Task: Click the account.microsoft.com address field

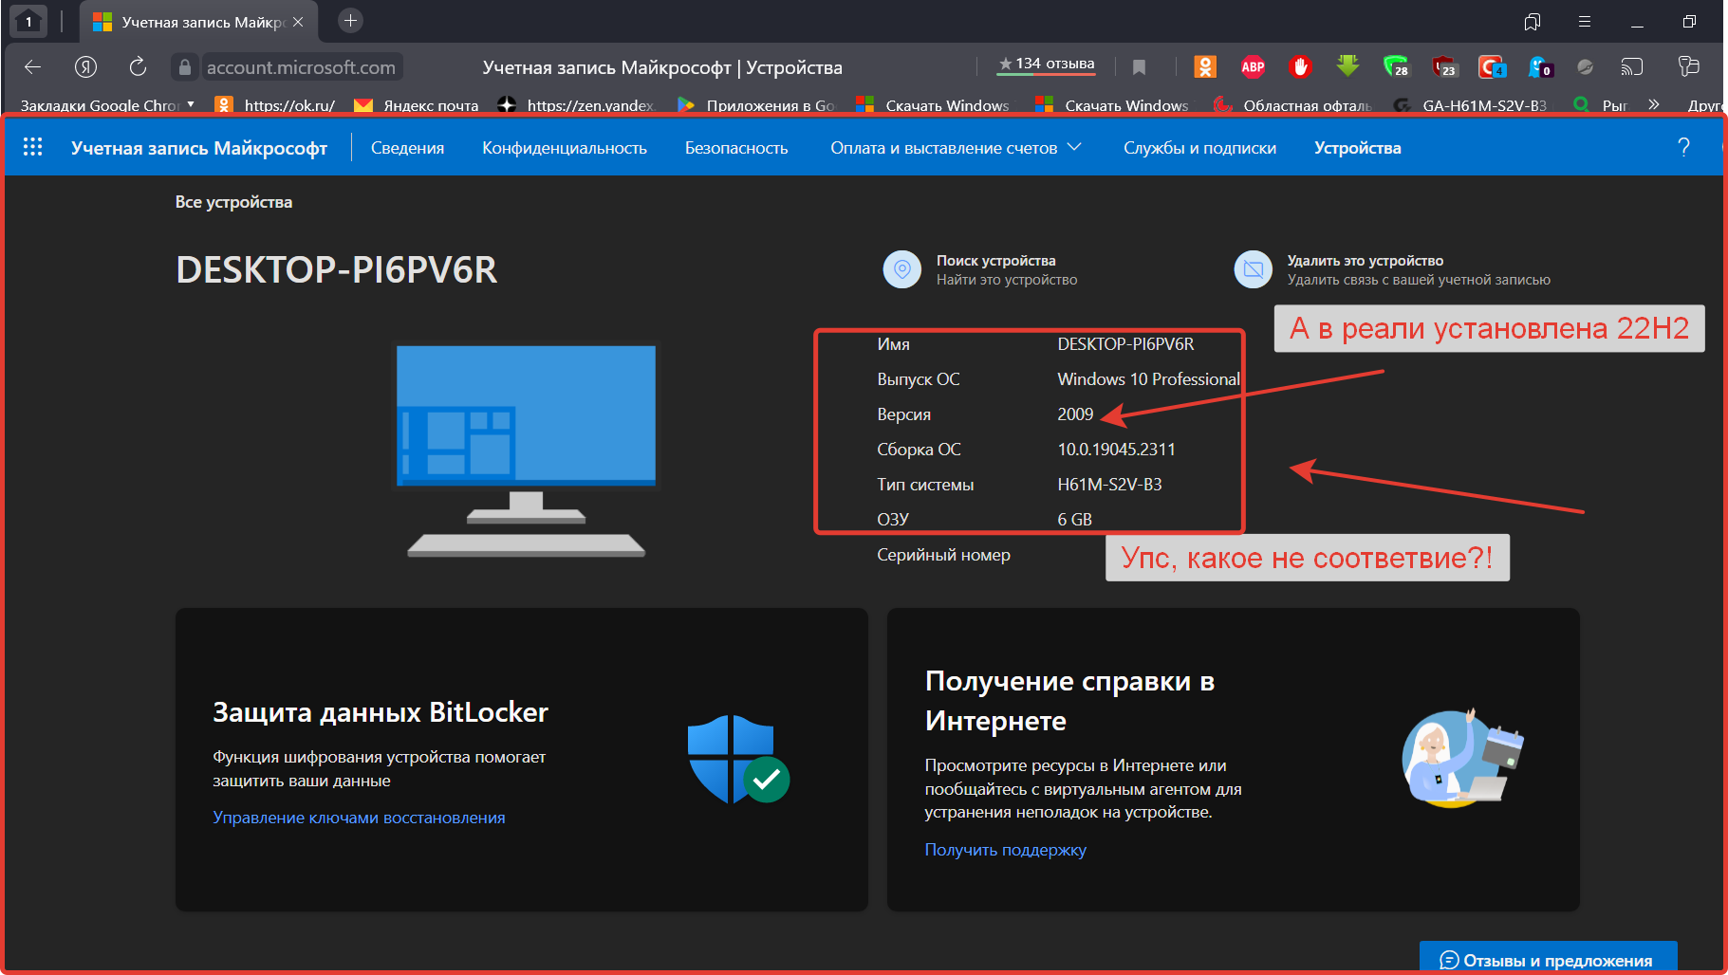Action: 301,67
